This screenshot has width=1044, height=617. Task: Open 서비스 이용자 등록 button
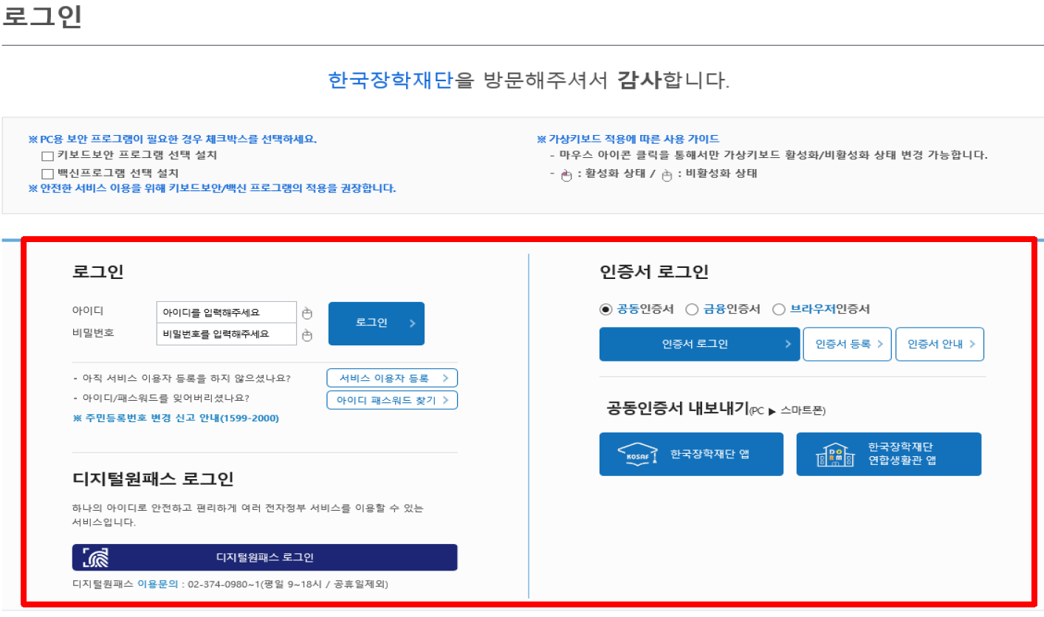pos(392,378)
